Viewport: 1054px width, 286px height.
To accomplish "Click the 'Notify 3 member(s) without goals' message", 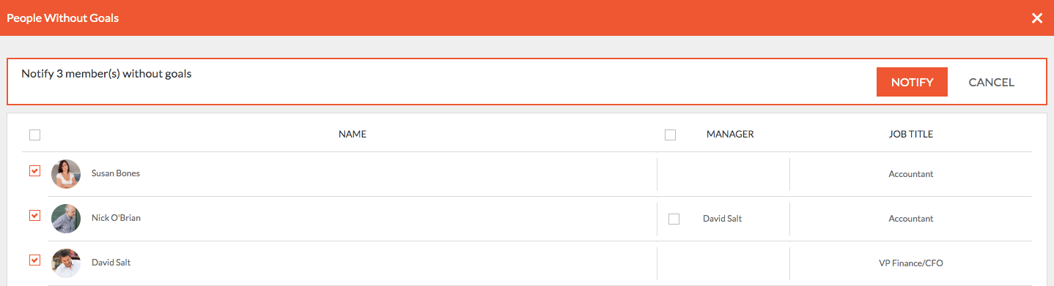I will [x=106, y=74].
